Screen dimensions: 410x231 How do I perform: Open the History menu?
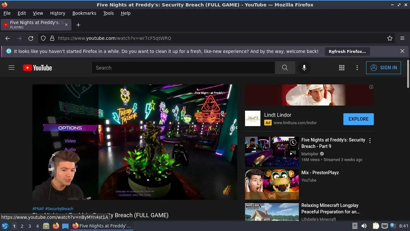pyautogui.click(x=58, y=13)
